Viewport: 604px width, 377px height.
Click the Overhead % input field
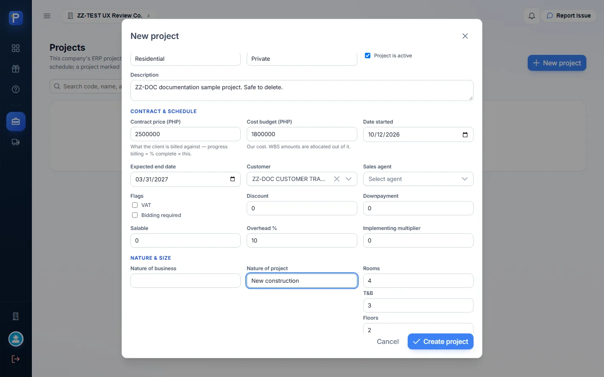(x=302, y=240)
